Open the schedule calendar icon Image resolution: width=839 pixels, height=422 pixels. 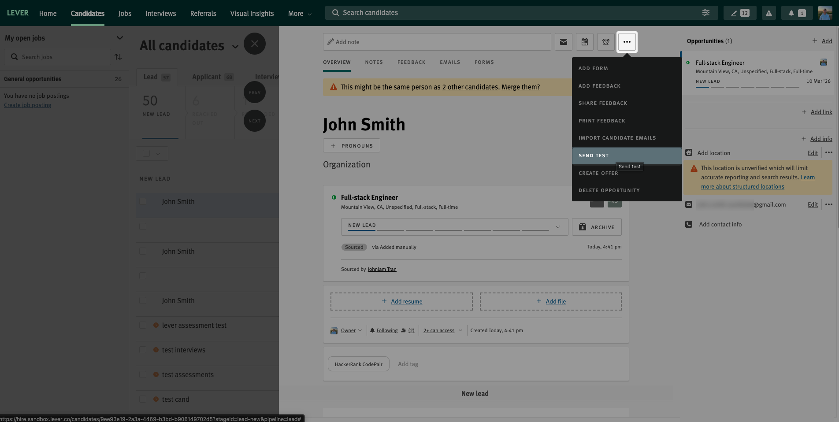point(584,42)
